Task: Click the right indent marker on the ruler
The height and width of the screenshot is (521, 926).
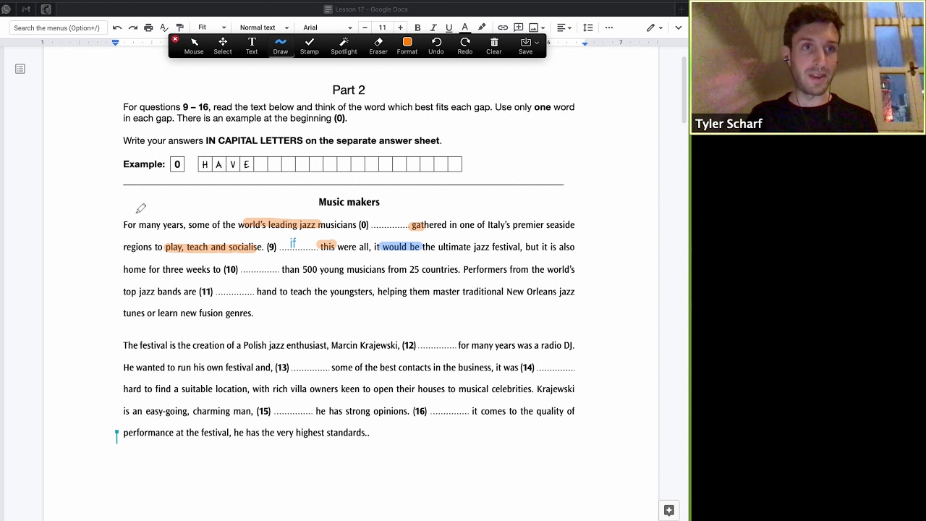Action: coord(585,44)
